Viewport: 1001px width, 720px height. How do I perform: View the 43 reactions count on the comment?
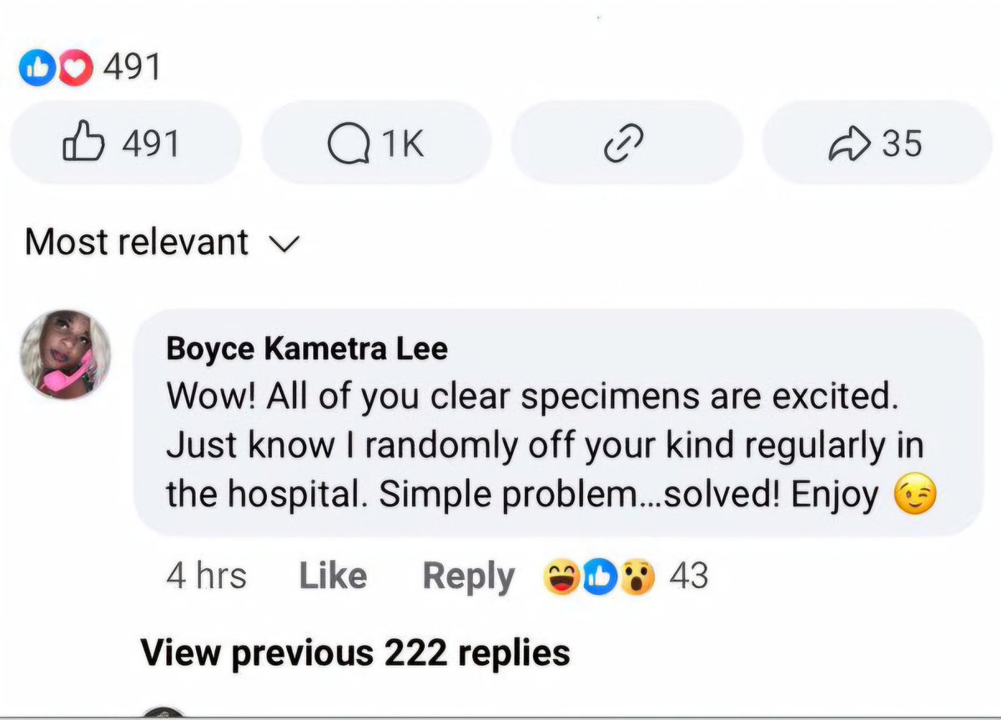[x=689, y=576]
